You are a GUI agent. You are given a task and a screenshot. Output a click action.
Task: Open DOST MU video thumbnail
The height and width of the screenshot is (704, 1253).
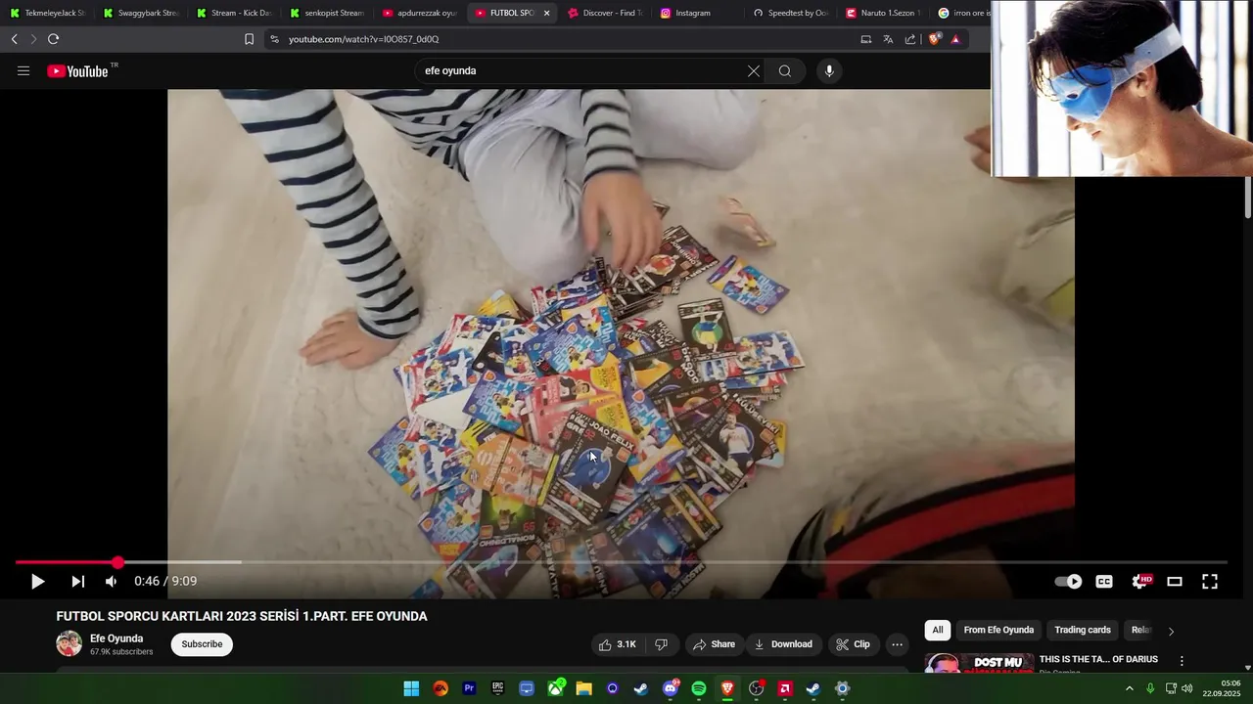(x=979, y=663)
